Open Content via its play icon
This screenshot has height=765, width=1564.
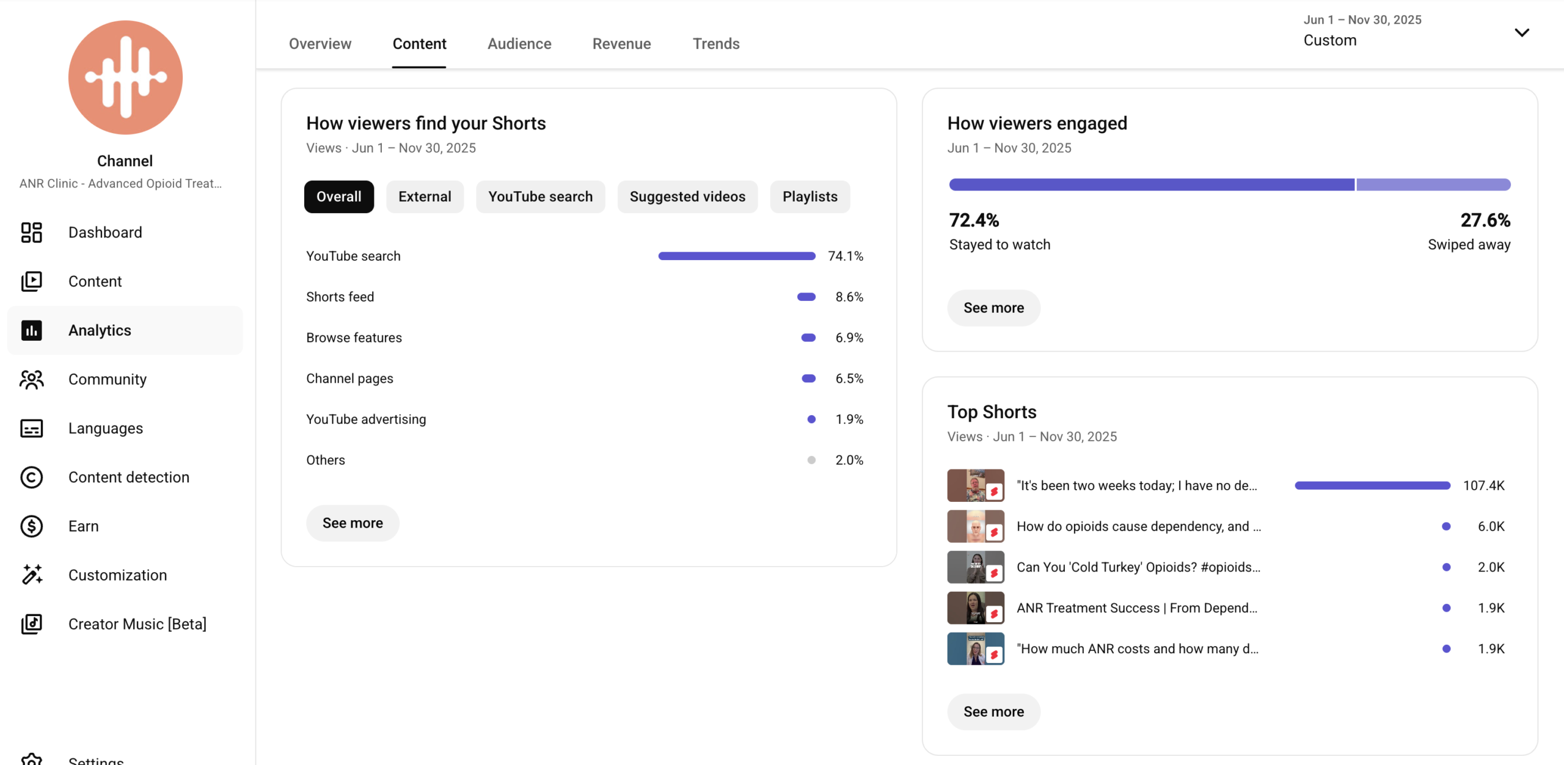pos(31,281)
